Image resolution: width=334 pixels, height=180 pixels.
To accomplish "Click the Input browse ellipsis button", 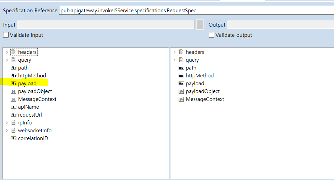I will tap(200, 25).
